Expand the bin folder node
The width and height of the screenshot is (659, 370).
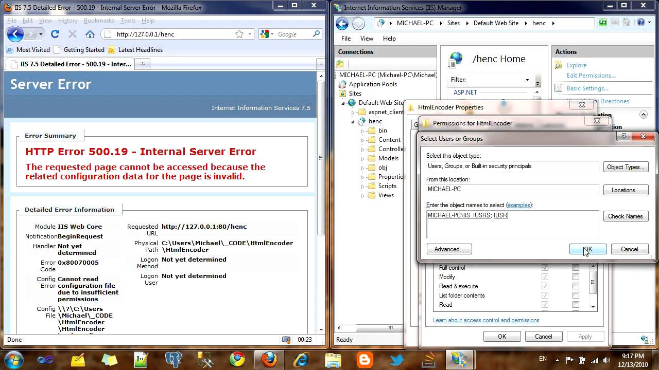pos(362,131)
